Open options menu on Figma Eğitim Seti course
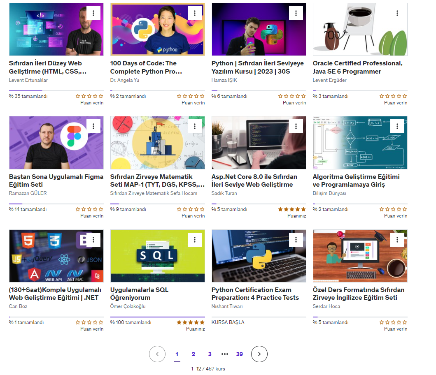This screenshot has width=436, height=375. pyautogui.click(x=93, y=126)
